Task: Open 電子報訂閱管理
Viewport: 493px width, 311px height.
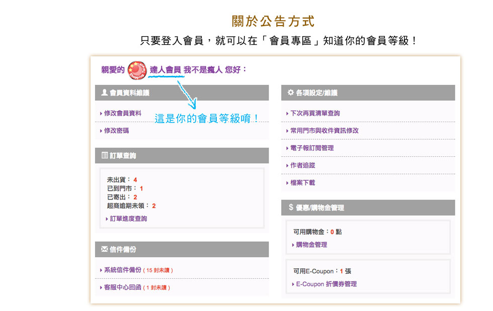Action: click(x=312, y=148)
